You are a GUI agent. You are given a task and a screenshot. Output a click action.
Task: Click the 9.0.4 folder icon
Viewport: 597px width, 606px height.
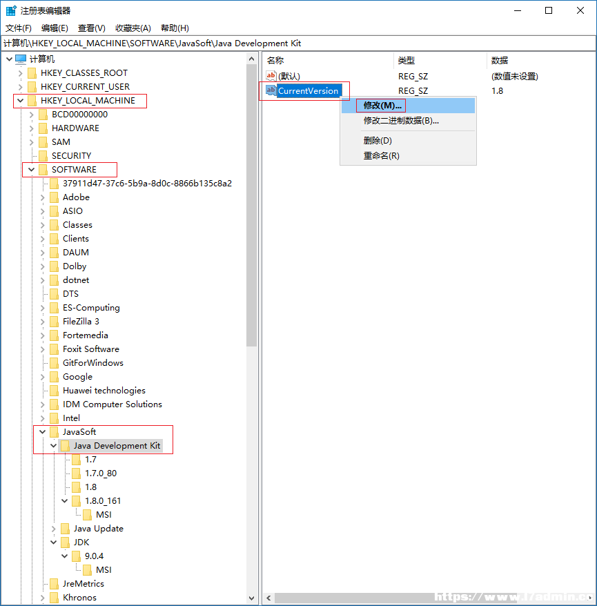77,556
